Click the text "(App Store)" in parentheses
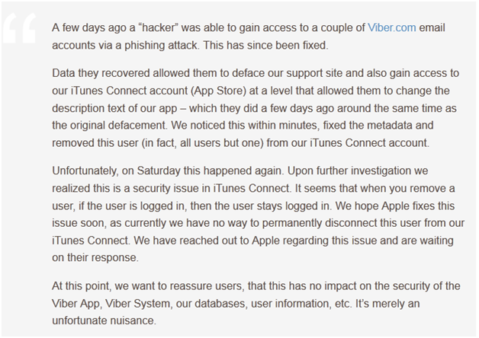The width and height of the screenshot is (479, 338). point(218,91)
